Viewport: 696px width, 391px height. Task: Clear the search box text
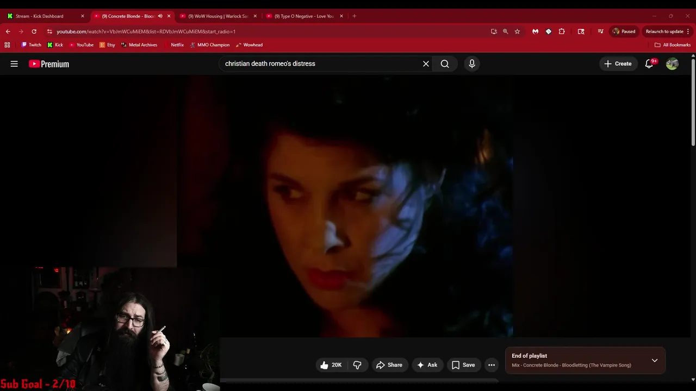[426, 64]
